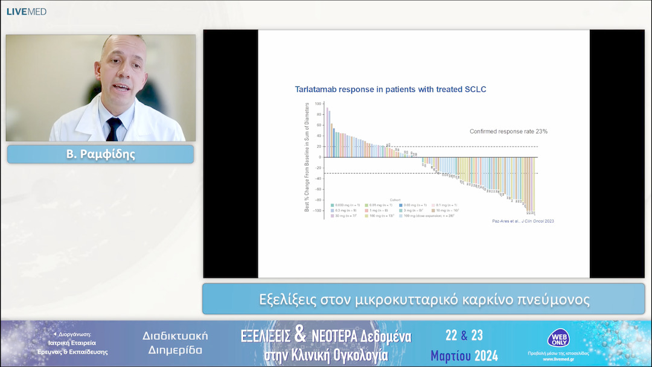Click the Μαρτίου 2024 text
This screenshot has width=652, height=367.
point(464,356)
